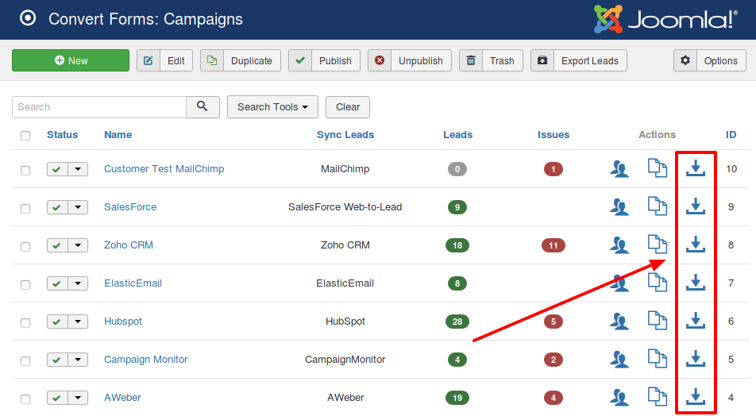View leads of Hubspot campaign
The image size is (756, 416).
(619, 321)
